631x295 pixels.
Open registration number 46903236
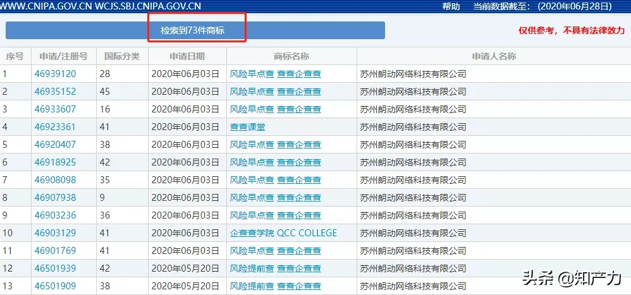tap(55, 215)
